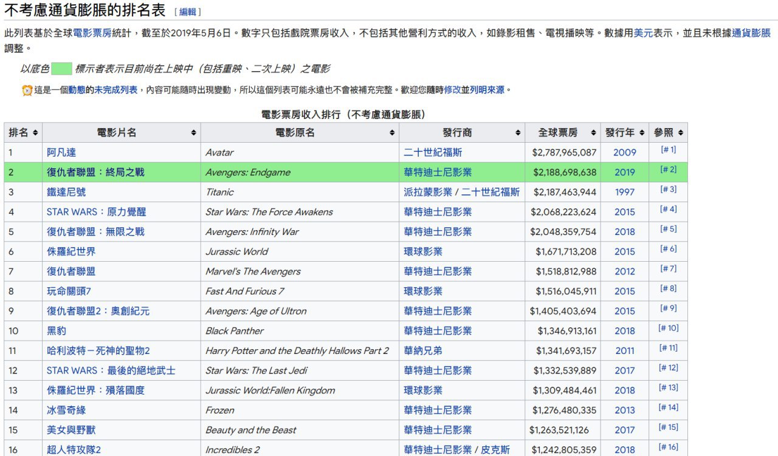This screenshot has height=456, width=778.
Task: Click the table caption 電影票房收入排行
Action: click(345, 114)
